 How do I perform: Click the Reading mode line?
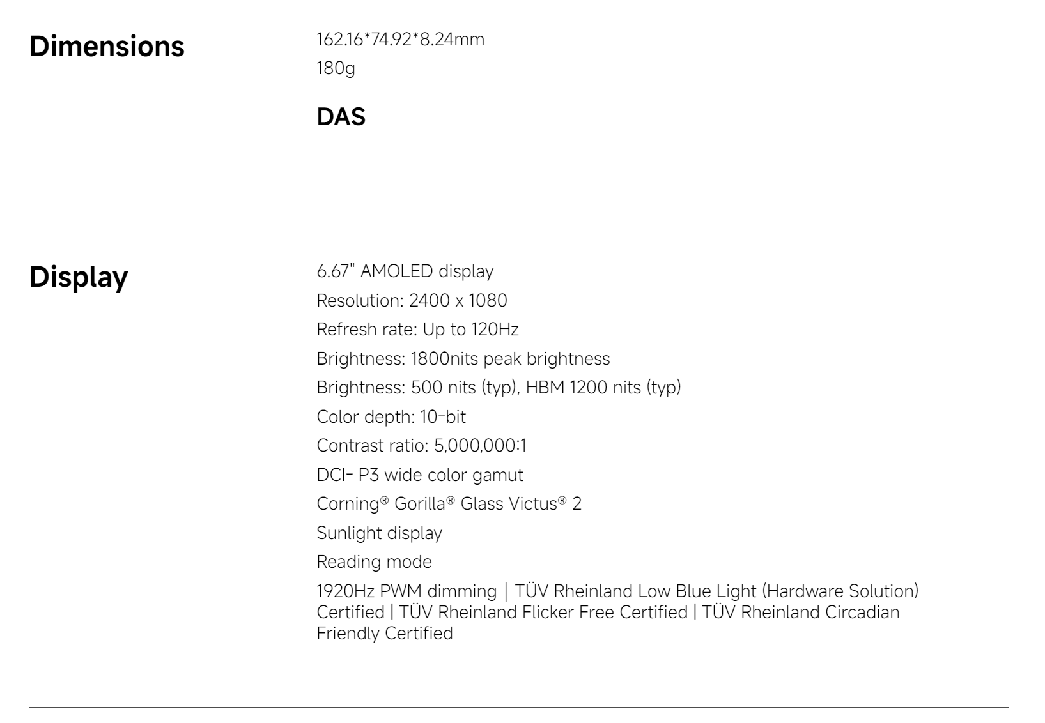coord(374,562)
